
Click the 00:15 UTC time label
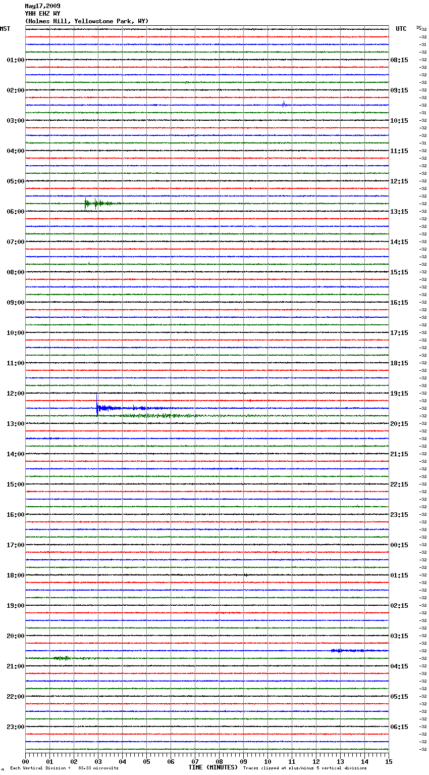click(x=399, y=545)
